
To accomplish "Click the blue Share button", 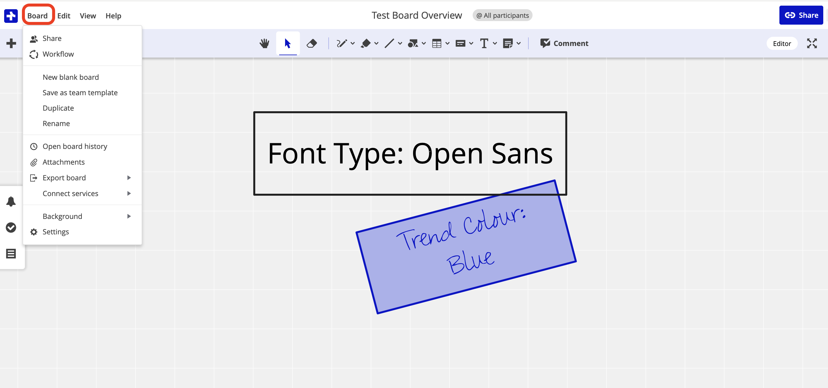I will pos(801,15).
